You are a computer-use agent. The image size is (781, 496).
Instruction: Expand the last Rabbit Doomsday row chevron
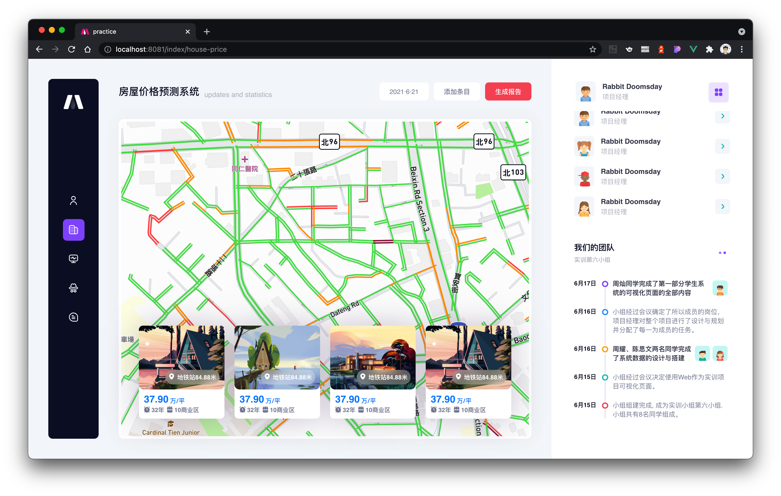(722, 206)
